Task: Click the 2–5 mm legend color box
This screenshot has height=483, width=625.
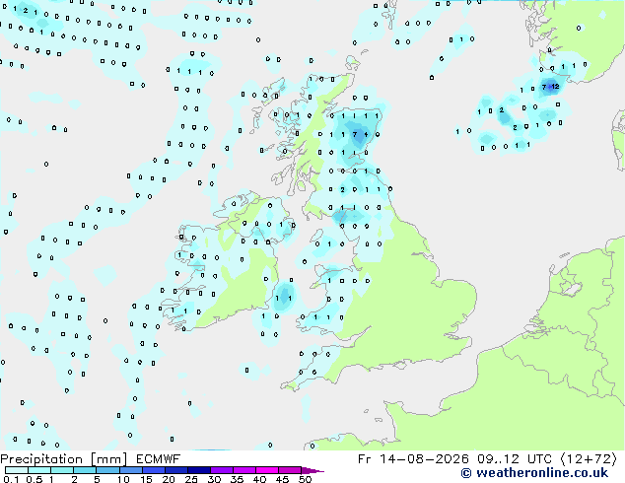Action: pos(85,470)
